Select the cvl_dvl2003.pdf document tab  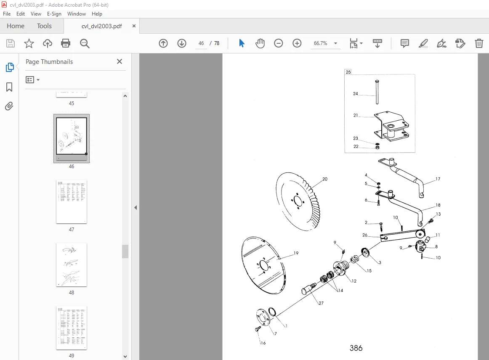[x=102, y=26]
